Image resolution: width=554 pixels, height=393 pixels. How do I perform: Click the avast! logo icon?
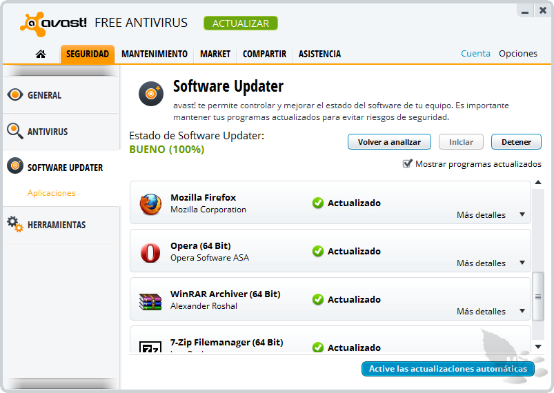pyautogui.click(x=32, y=24)
